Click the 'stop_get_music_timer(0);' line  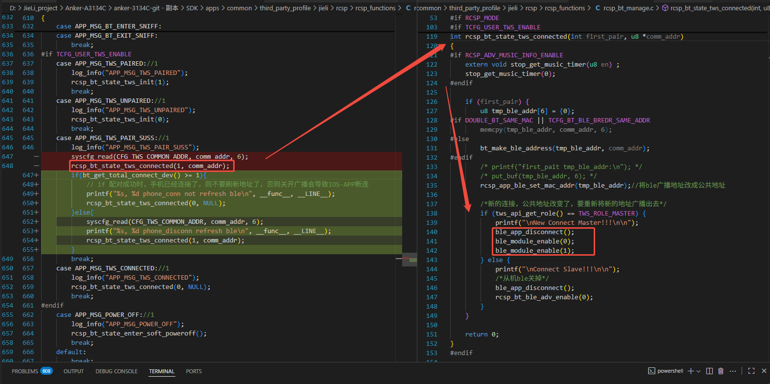coord(510,74)
